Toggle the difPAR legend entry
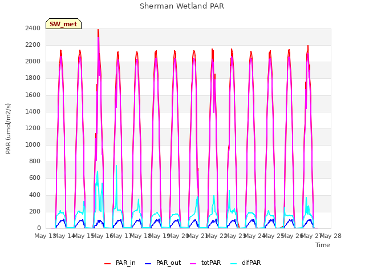Image resolution: width=365 pixels, height=274 pixels. [246, 263]
